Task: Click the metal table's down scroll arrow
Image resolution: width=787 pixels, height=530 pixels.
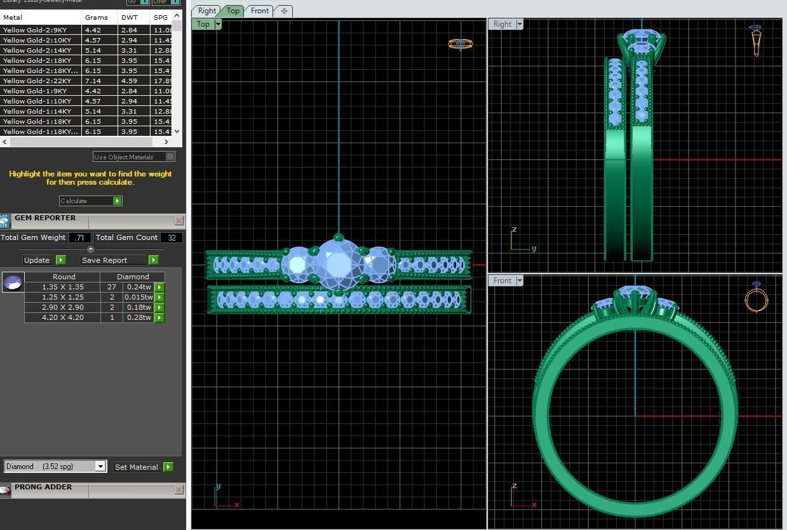Action: pyautogui.click(x=177, y=131)
